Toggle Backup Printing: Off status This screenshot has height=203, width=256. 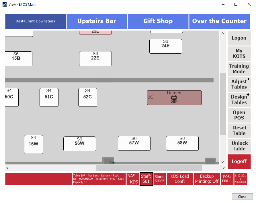207,179
